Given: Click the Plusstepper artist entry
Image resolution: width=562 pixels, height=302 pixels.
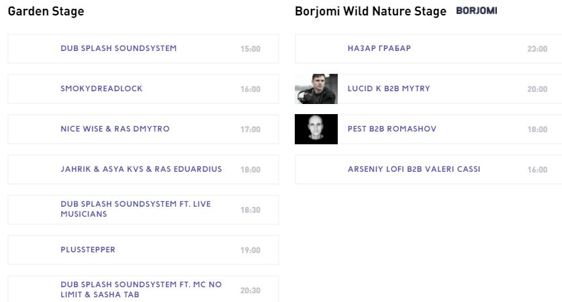Looking at the screenshot, I should [88, 250].
